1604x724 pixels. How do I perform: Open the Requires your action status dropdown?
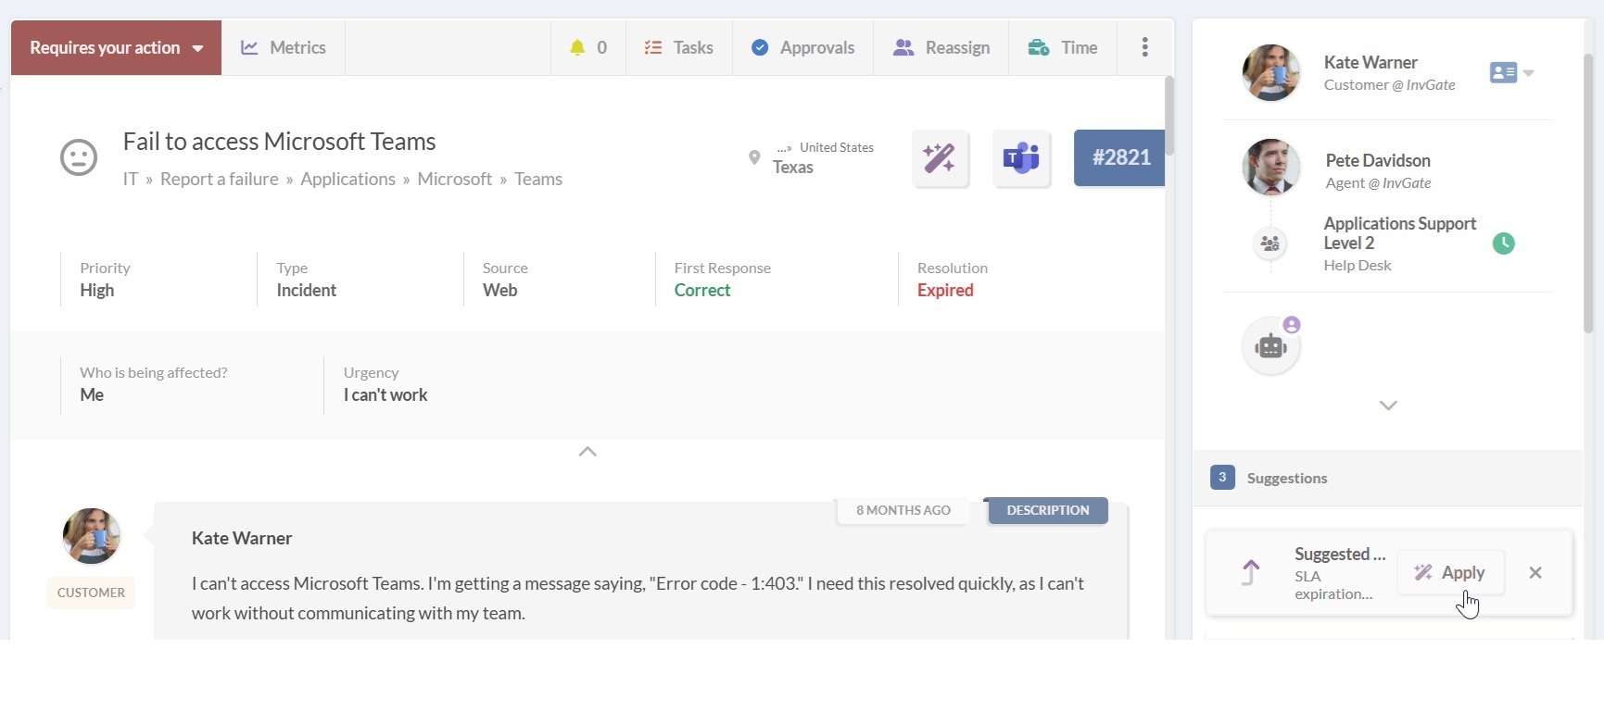click(x=116, y=47)
